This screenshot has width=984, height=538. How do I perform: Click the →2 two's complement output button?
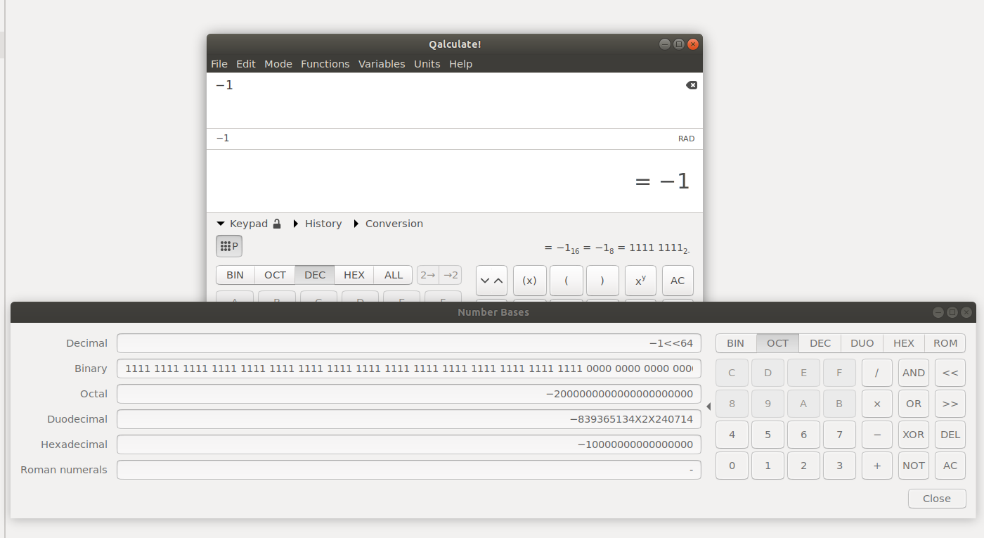coord(451,275)
